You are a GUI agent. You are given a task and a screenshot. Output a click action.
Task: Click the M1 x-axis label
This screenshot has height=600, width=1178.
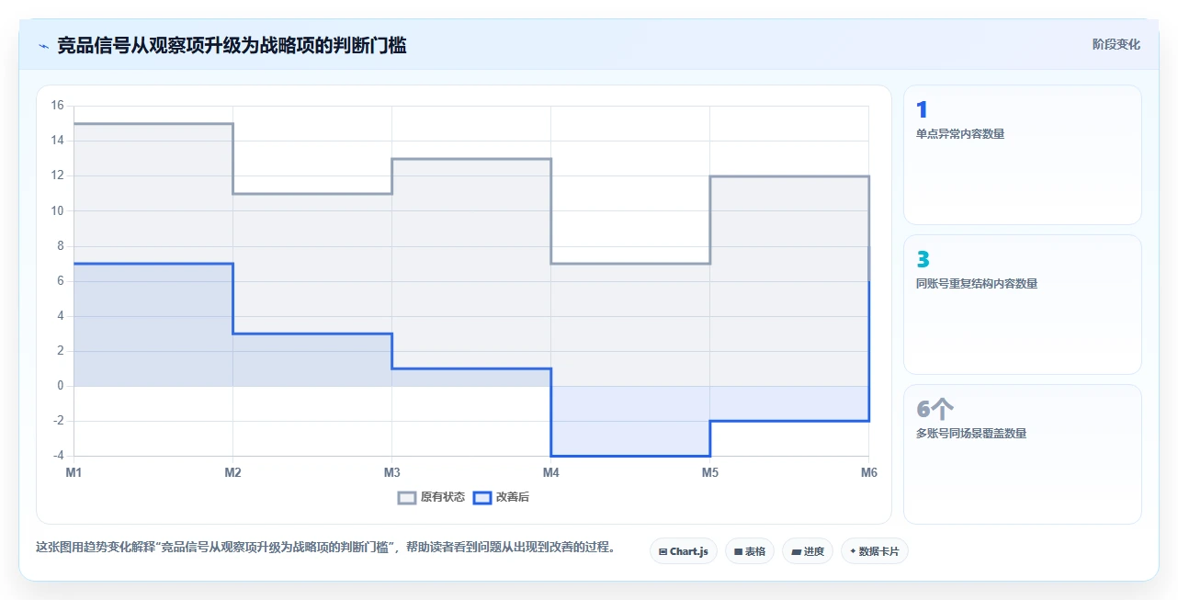(x=74, y=472)
